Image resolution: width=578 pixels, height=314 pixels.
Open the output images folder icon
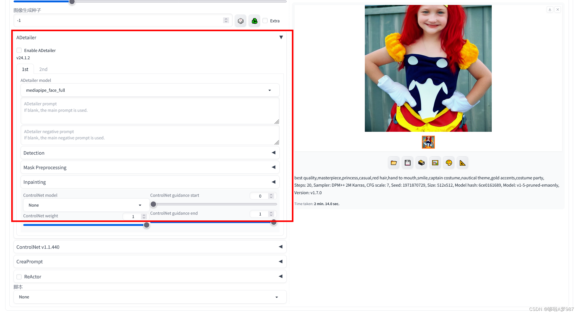(x=393, y=163)
